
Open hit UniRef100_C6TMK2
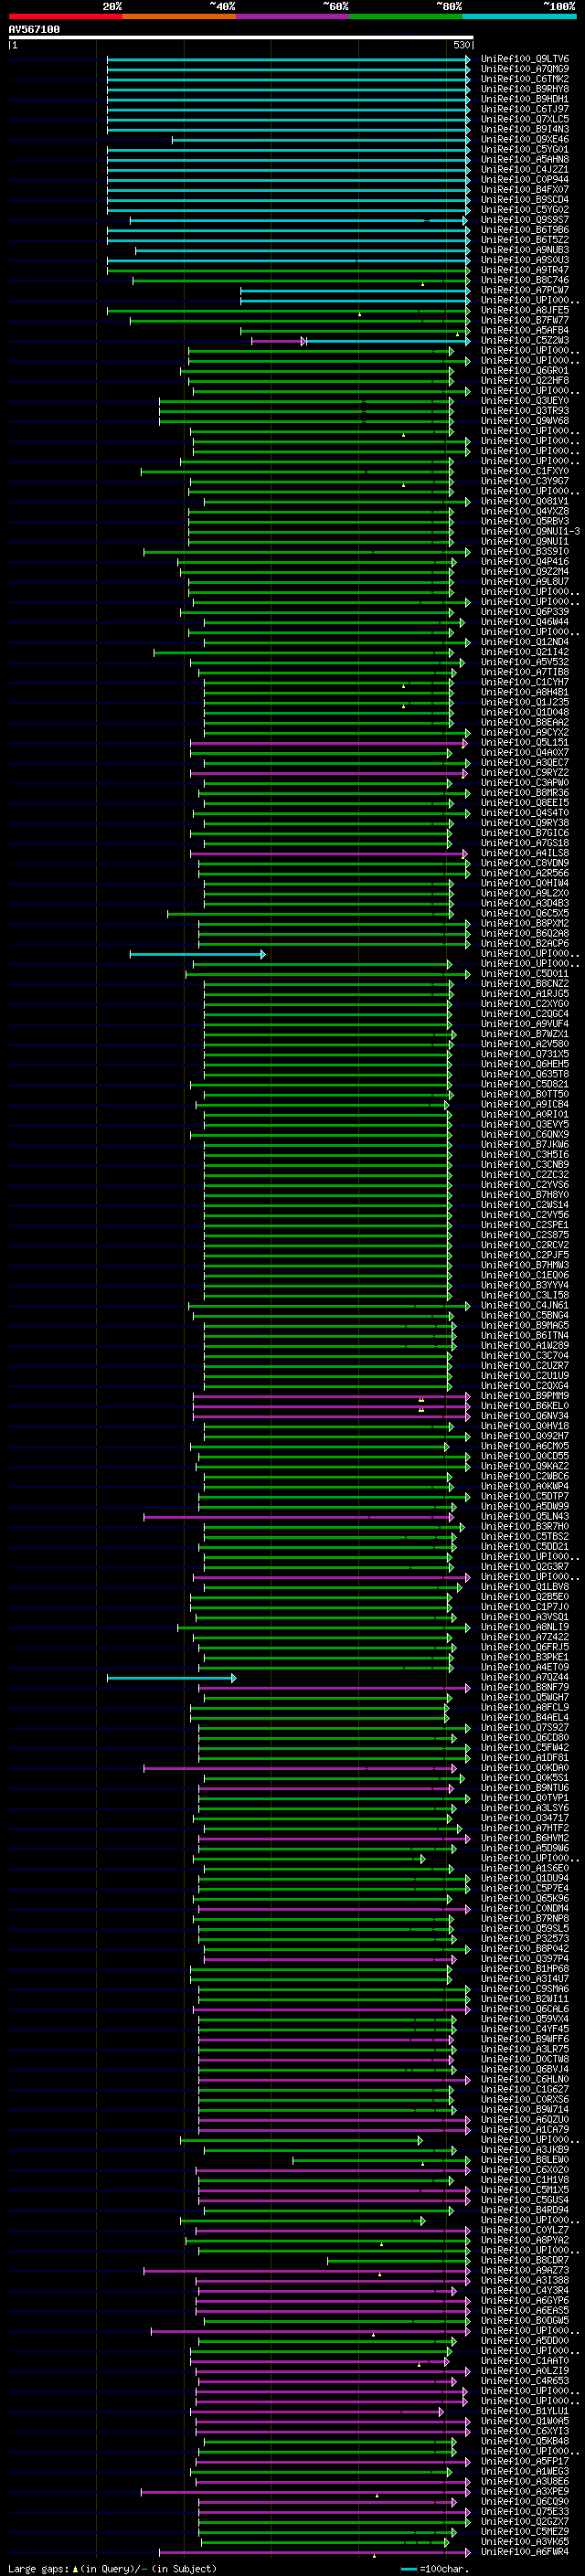525,79
